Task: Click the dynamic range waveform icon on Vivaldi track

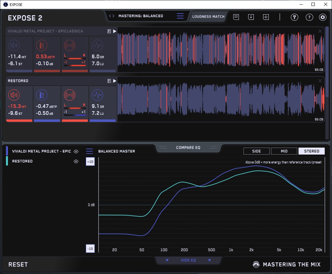Action: pos(97,45)
